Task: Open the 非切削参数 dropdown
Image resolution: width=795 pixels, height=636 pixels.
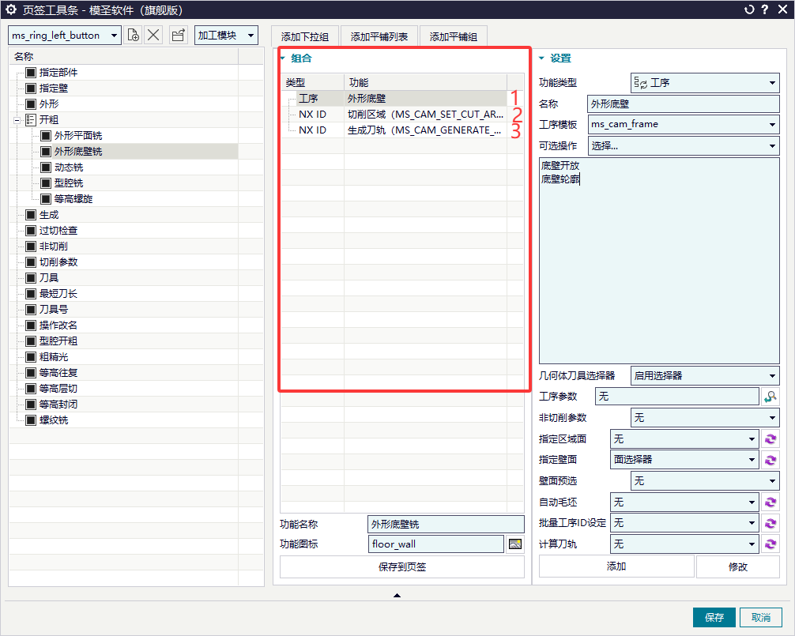Action: (x=705, y=418)
